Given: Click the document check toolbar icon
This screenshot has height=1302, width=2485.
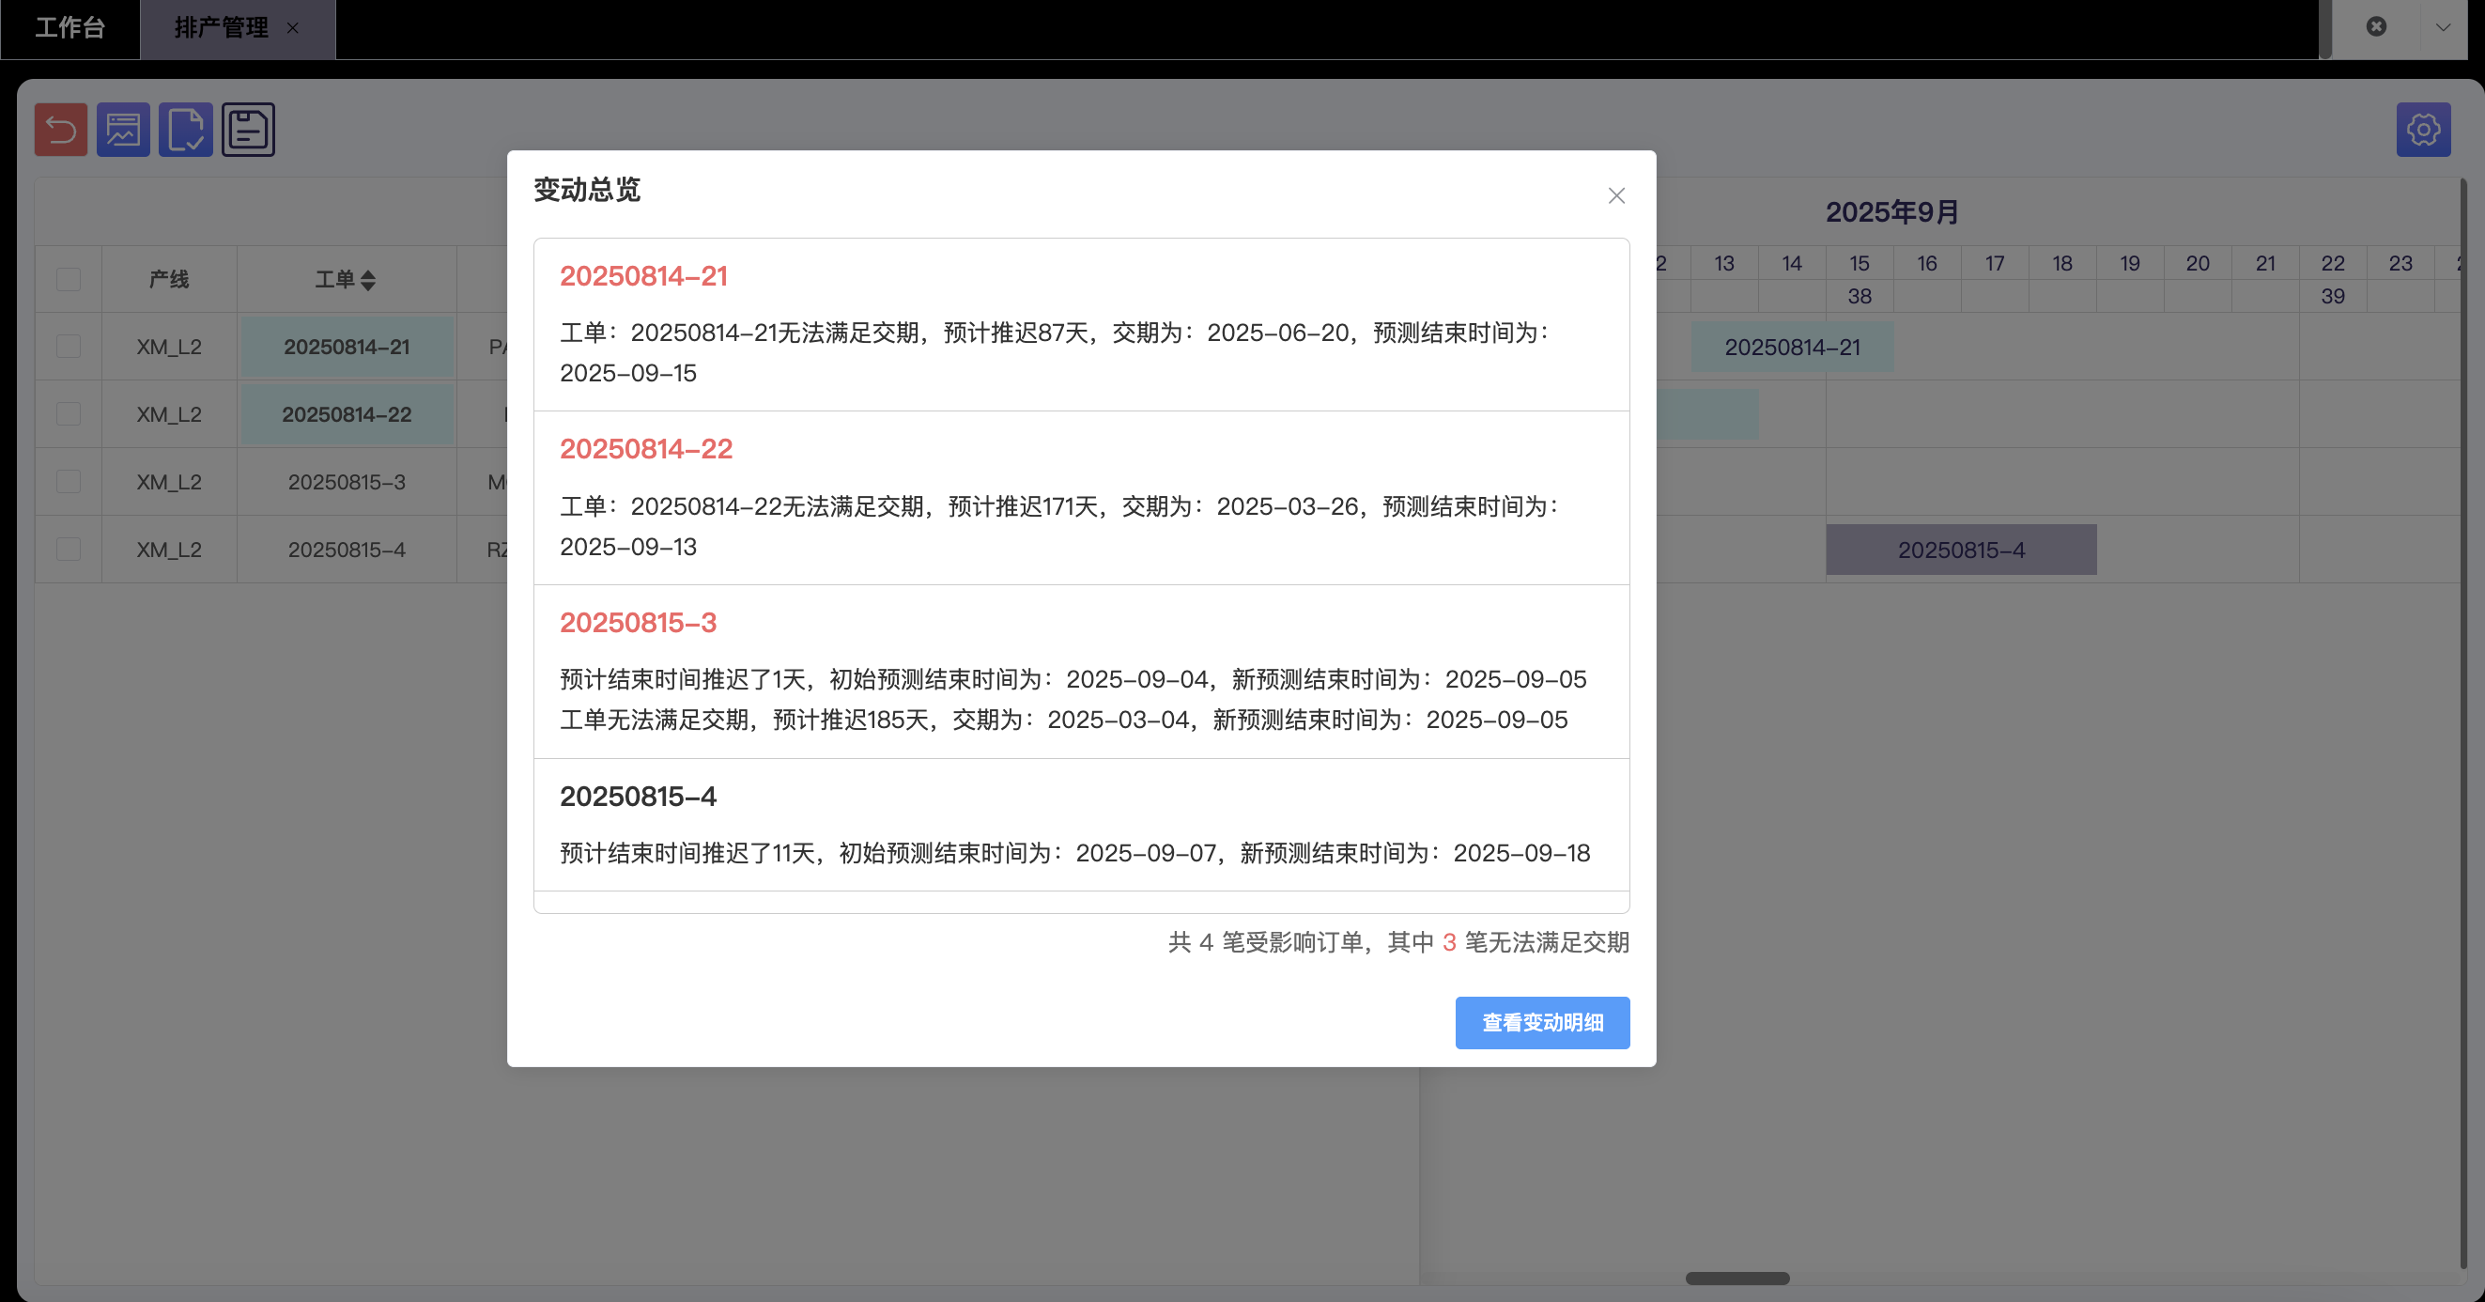Looking at the screenshot, I should click(x=185, y=130).
